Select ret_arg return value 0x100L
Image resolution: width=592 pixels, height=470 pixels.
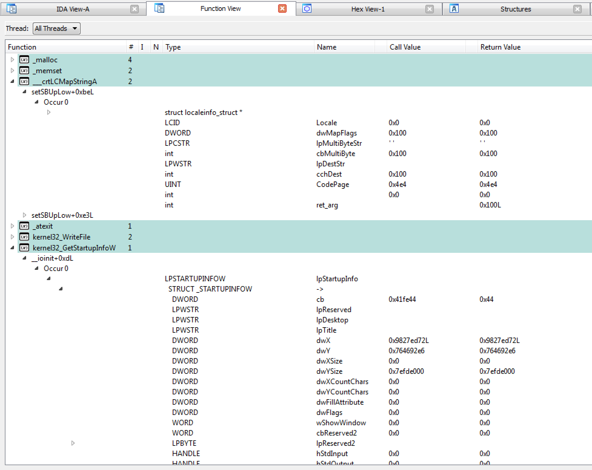coord(490,205)
